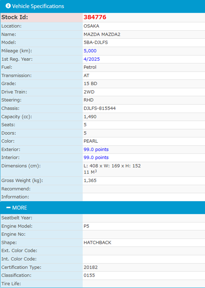Select the color value PEARL
Screen dimensions: 205x288
point(91,141)
